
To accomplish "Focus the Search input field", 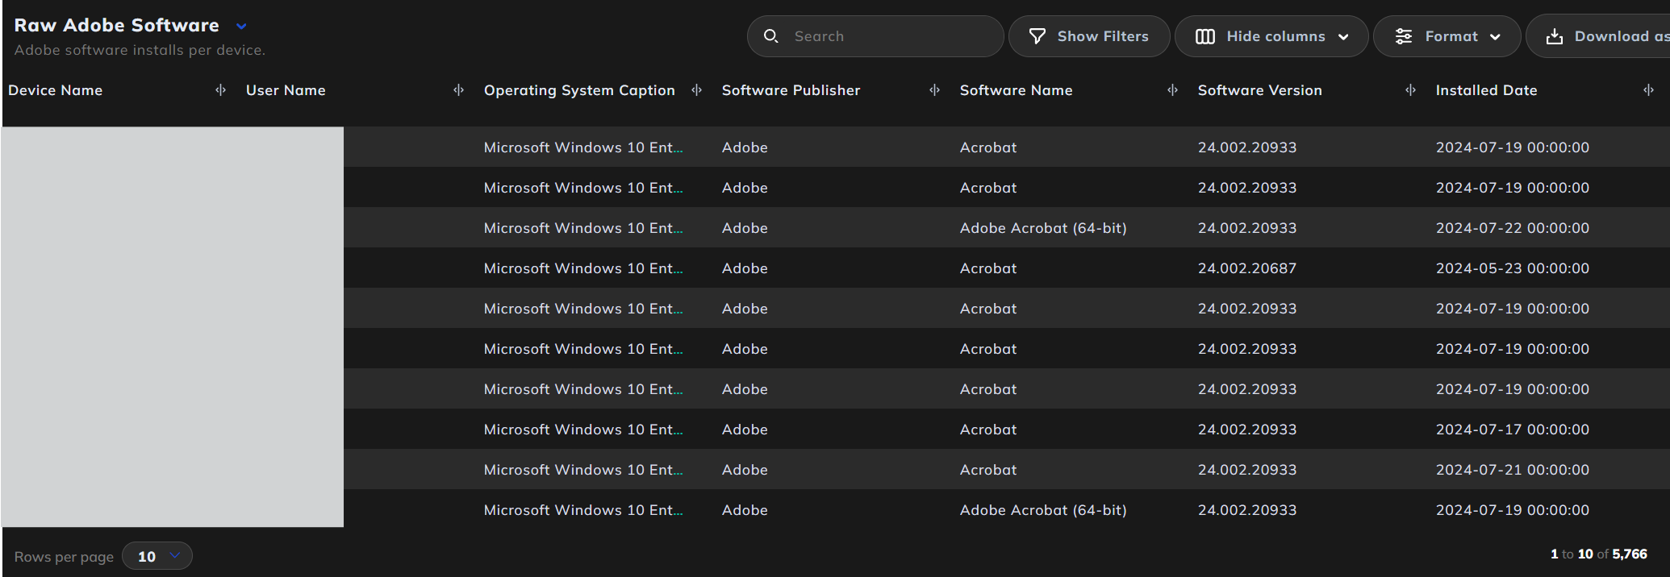I will pyautogui.click(x=875, y=36).
